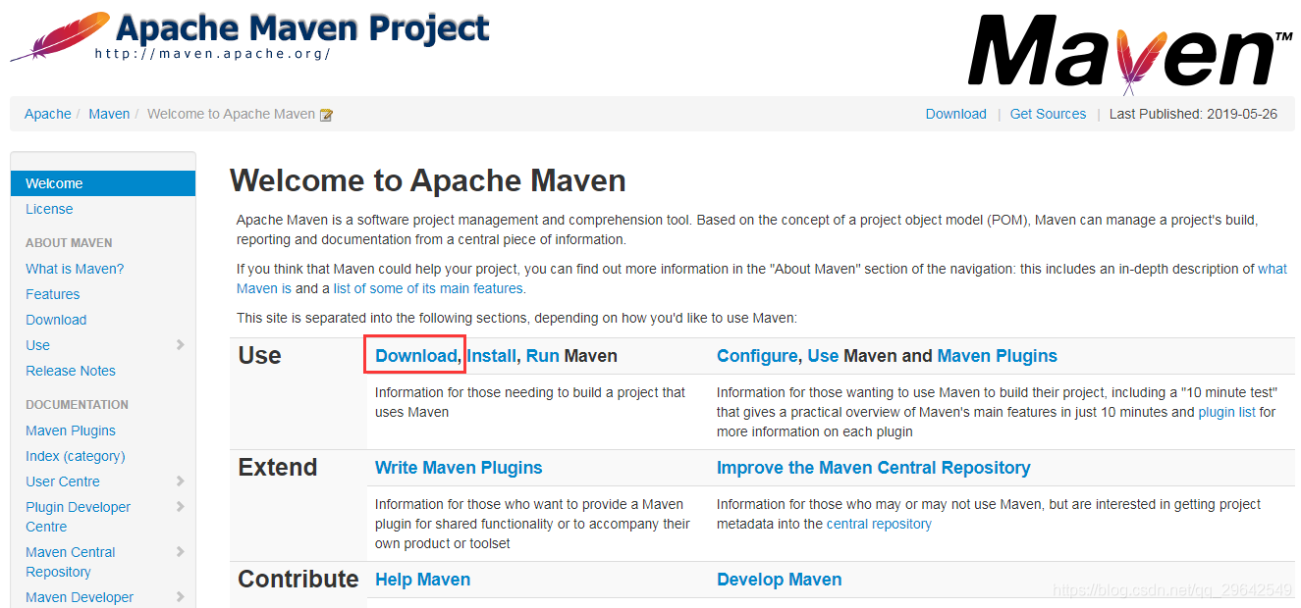Viewport: 1301px width, 608px height.
Task: Select Welcome in the sidebar menu
Action: tap(103, 183)
